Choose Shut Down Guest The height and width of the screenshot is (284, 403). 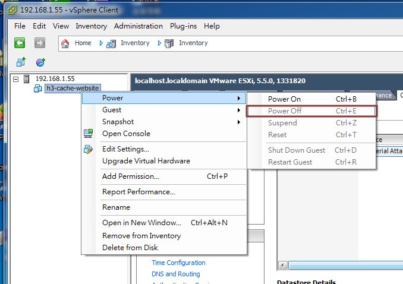pos(311,150)
